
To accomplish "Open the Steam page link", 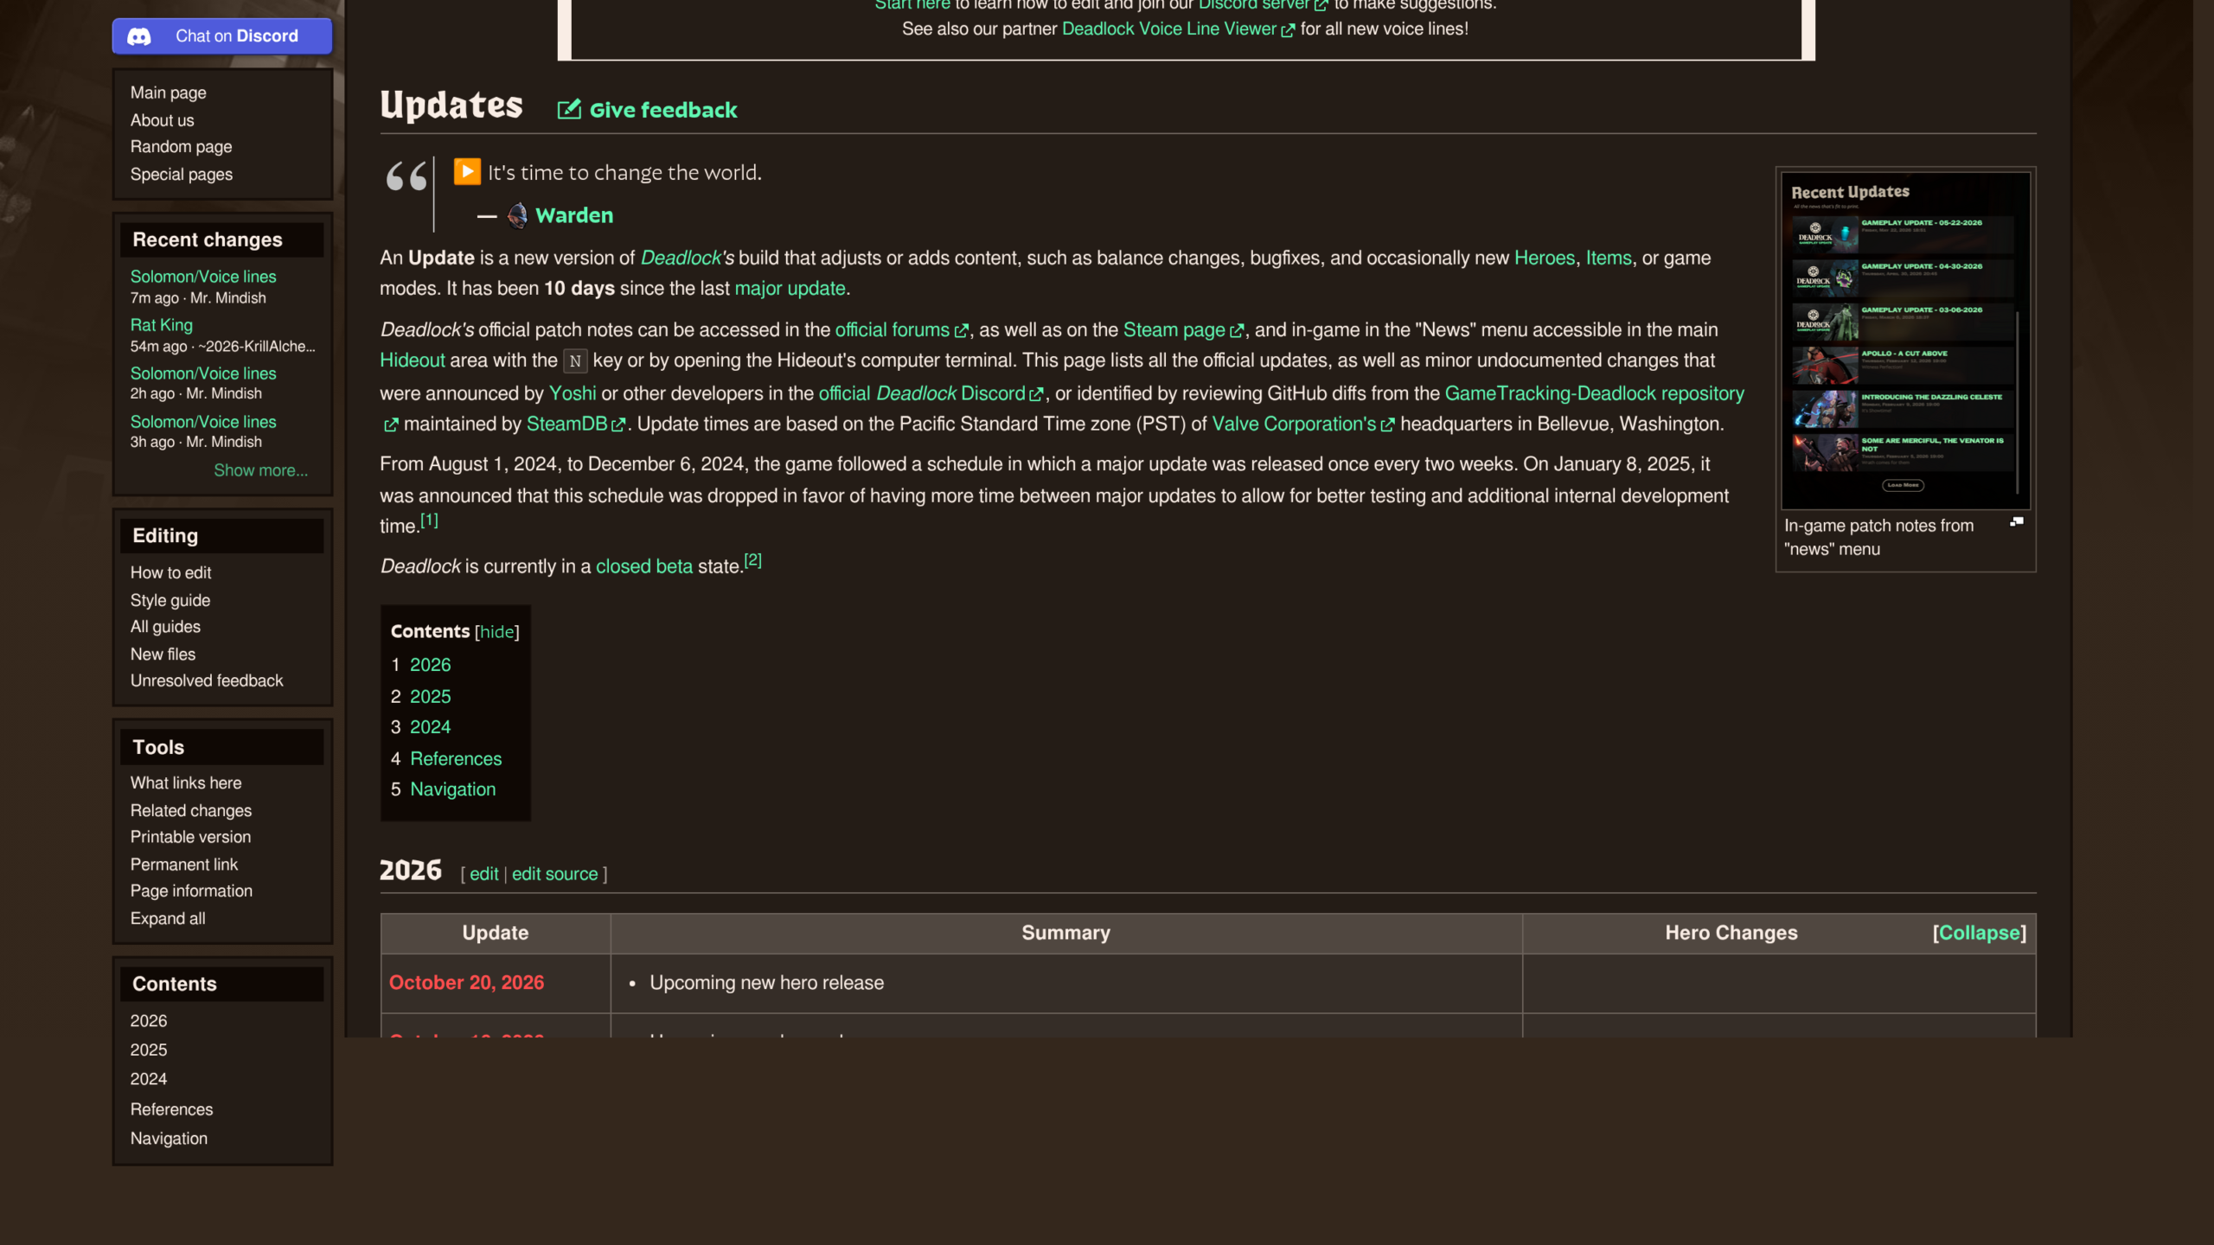I will (x=1174, y=330).
